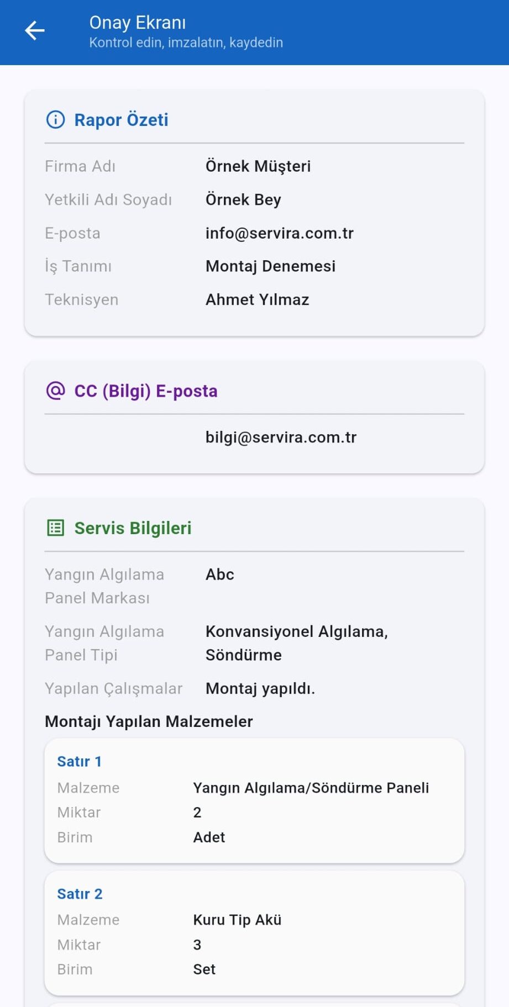Click the Konvansiyonel Algılama, Söndürme value
The width and height of the screenshot is (509, 1007).
[296, 643]
